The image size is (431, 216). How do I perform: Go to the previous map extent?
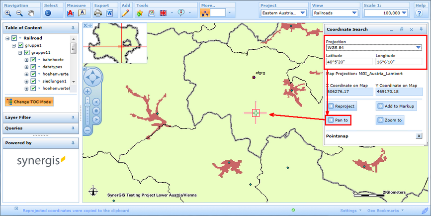pos(96,102)
